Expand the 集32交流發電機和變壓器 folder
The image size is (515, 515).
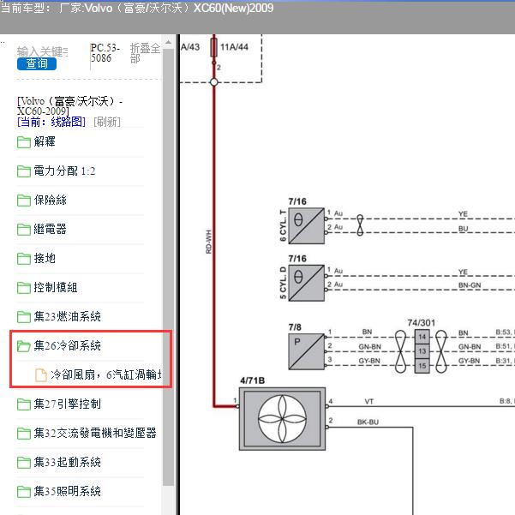(x=95, y=433)
